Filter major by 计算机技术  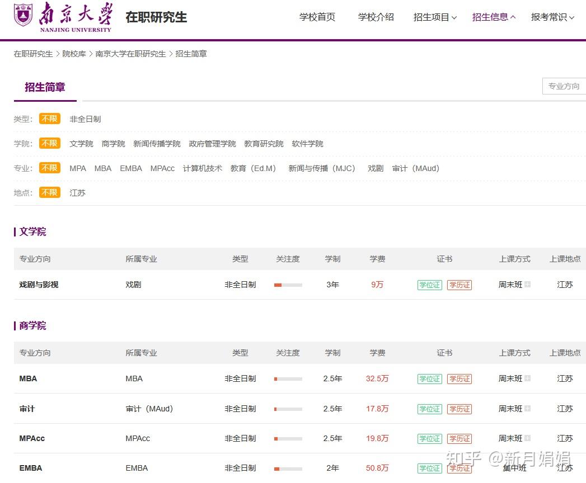(203, 168)
